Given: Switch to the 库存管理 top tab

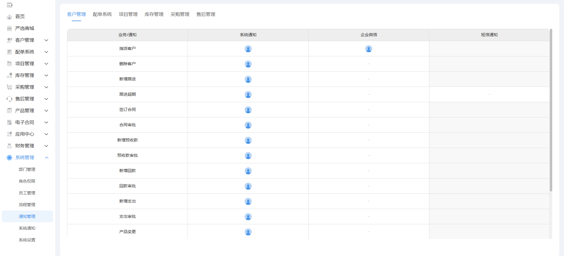Looking at the screenshot, I should coord(154,14).
